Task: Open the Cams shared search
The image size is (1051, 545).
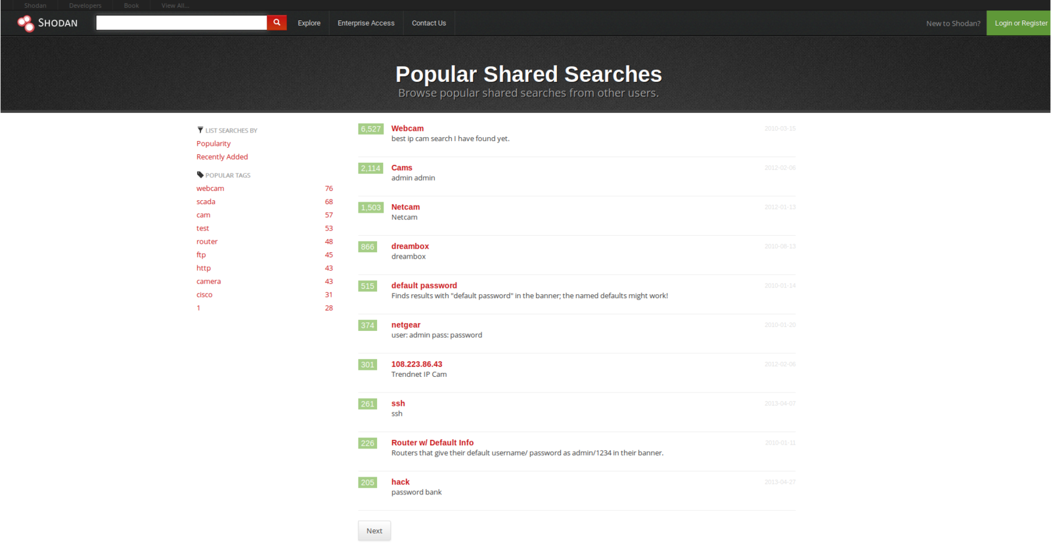Action: click(x=402, y=168)
